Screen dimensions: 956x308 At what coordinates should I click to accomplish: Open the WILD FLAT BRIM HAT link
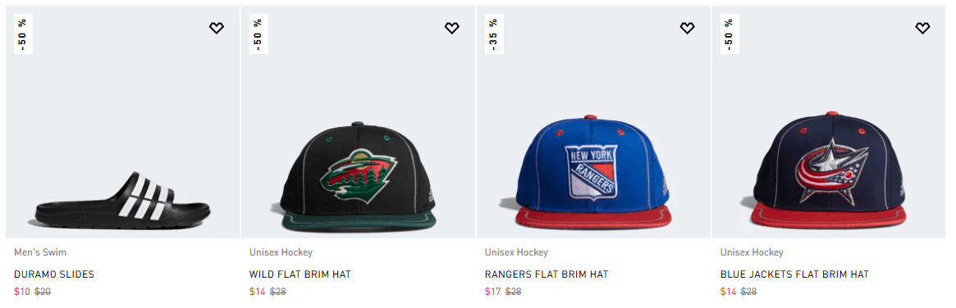coord(300,274)
